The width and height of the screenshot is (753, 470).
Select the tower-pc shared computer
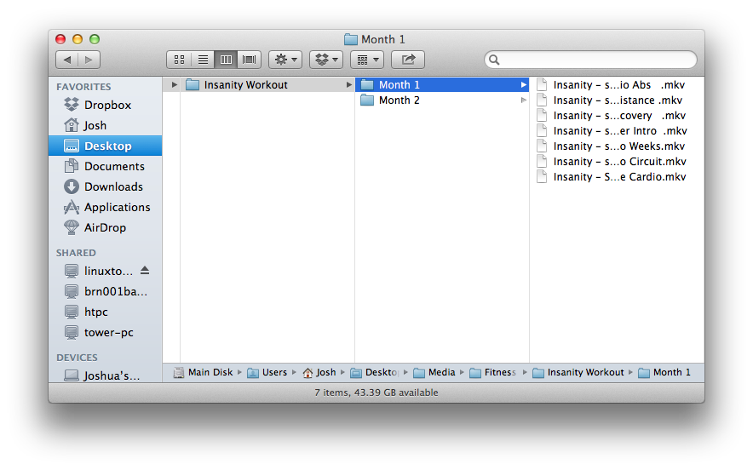pyautogui.click(x=105, y=332)
